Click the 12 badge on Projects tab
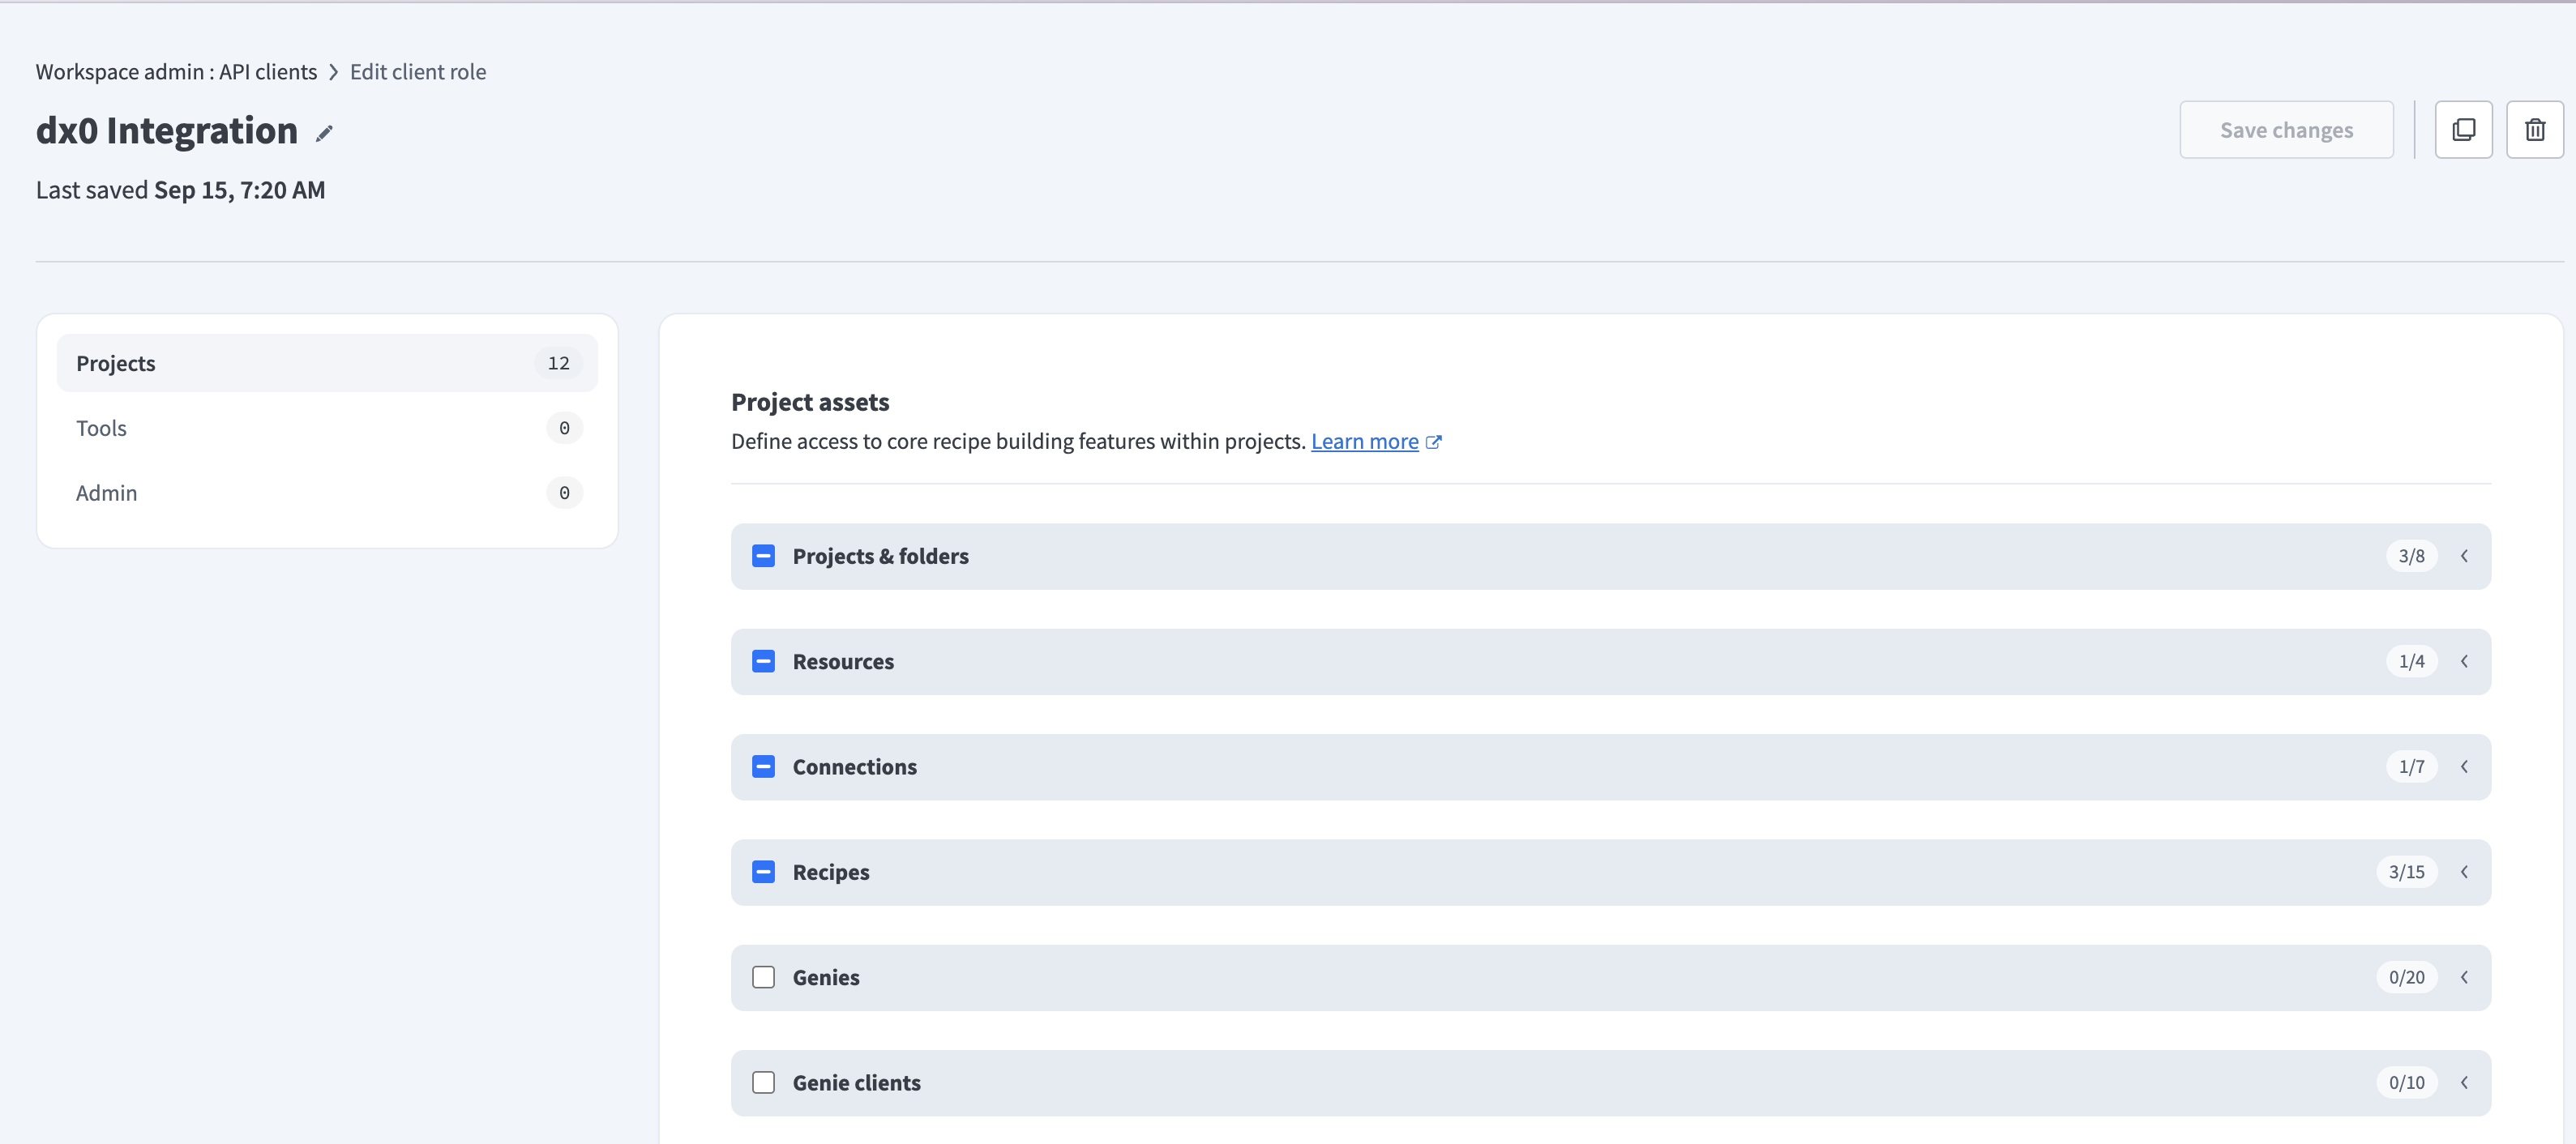2576x1144 pixels. tap(558, 364)
